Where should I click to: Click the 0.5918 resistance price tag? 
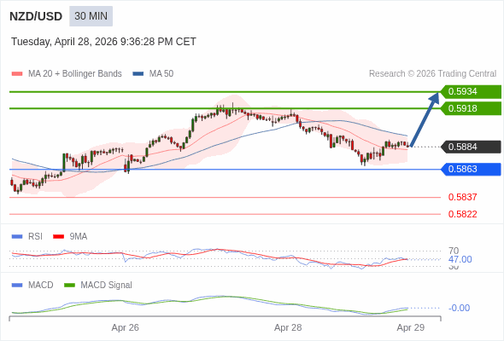tap(471, 108)
